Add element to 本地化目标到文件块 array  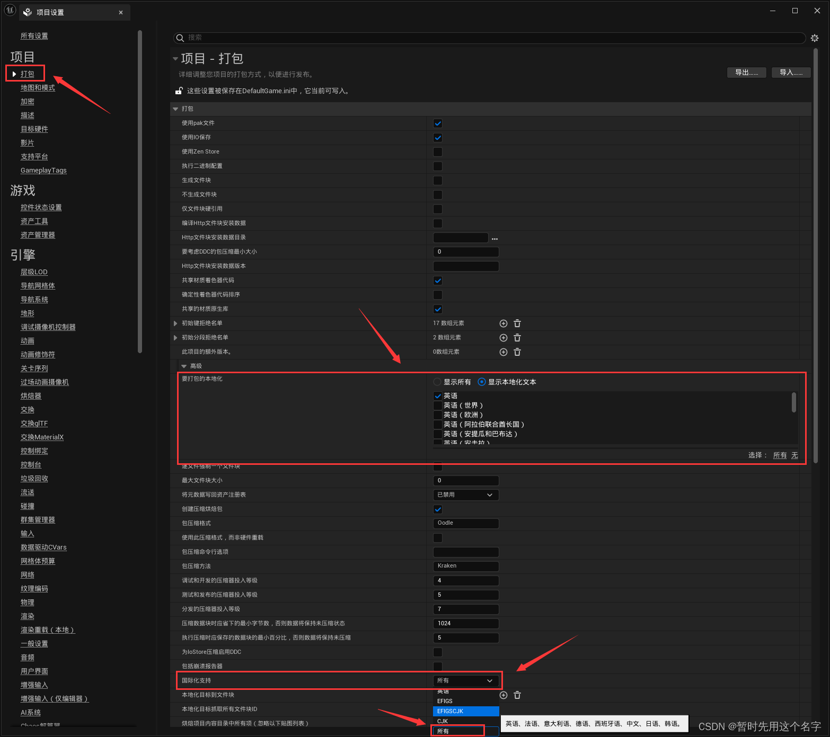(x=504, y=695)
